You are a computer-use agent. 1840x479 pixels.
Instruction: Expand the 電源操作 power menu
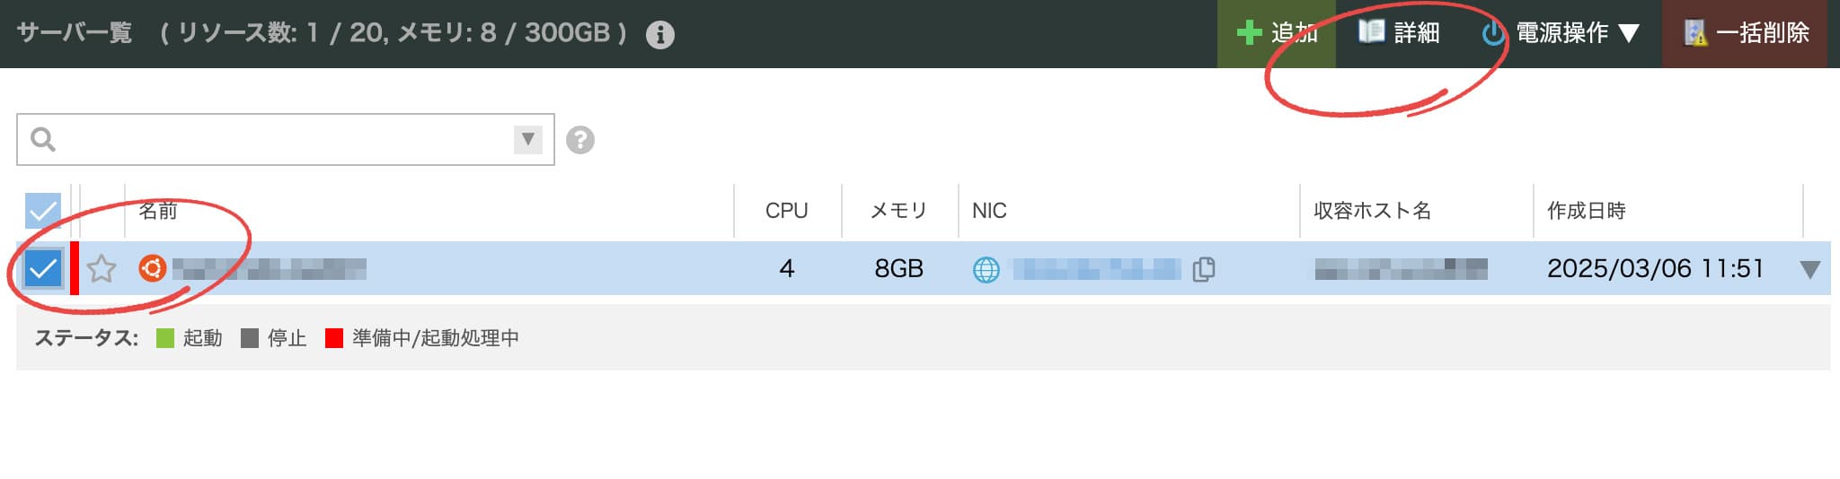pos(1561,33)
